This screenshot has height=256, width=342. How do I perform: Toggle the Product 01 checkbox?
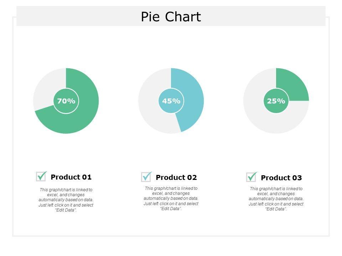point(41,176)
